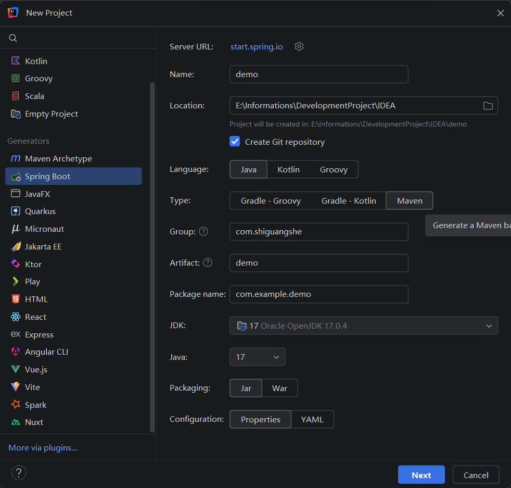This screenshot has width=511, height=488.
Task: Choose the Vue.js generator icon
Action: 15,369
